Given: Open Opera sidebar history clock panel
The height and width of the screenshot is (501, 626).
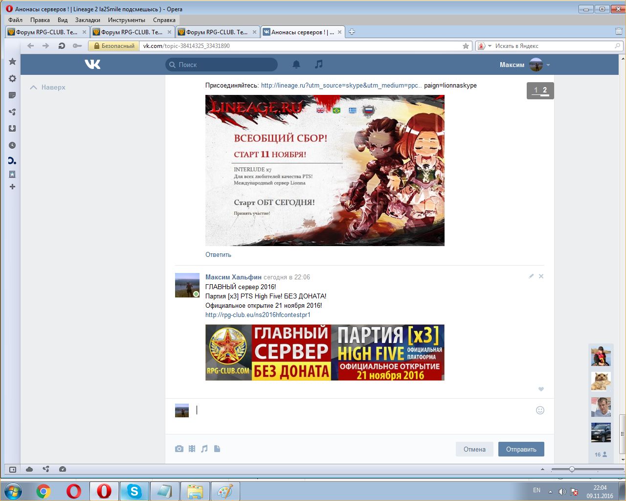Looking at the screenshot, I should point(12,145).
